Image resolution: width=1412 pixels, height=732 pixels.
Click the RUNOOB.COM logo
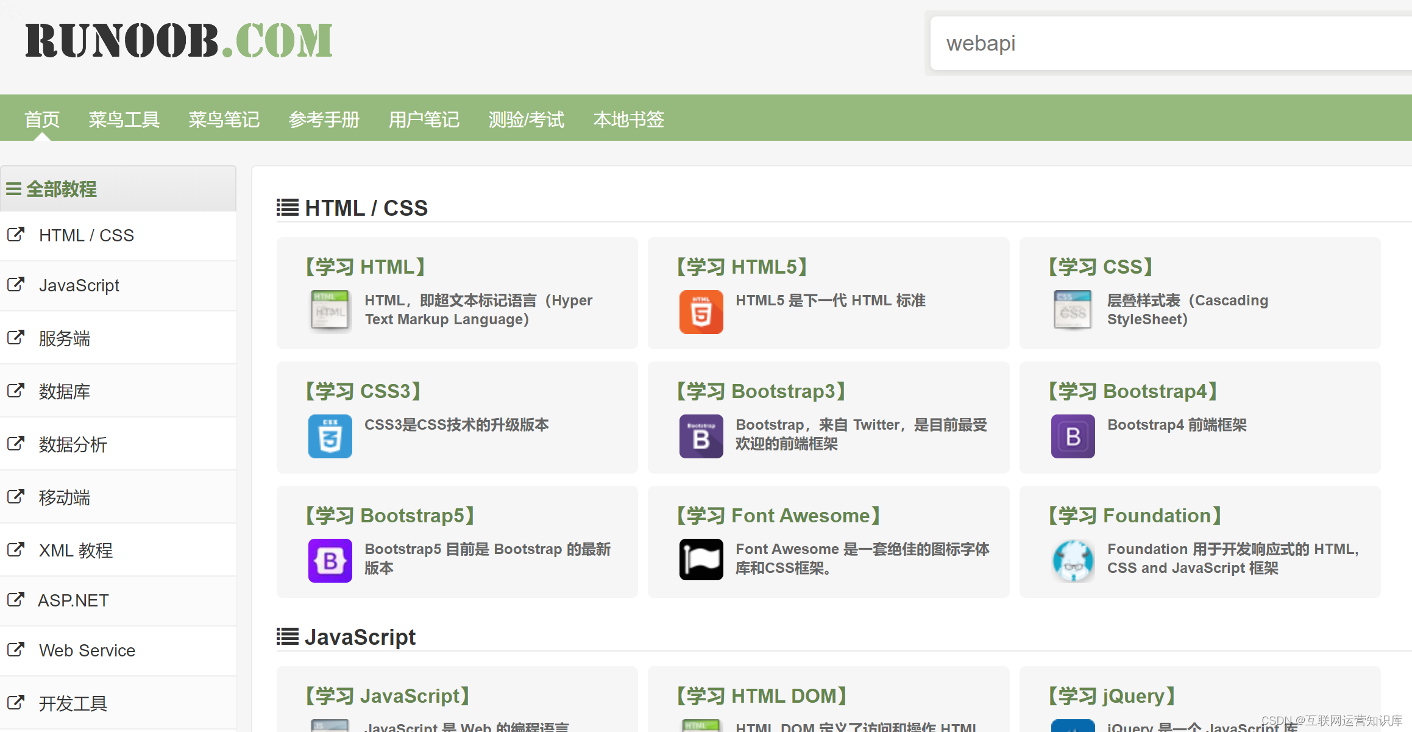click(x=179, y=41)
